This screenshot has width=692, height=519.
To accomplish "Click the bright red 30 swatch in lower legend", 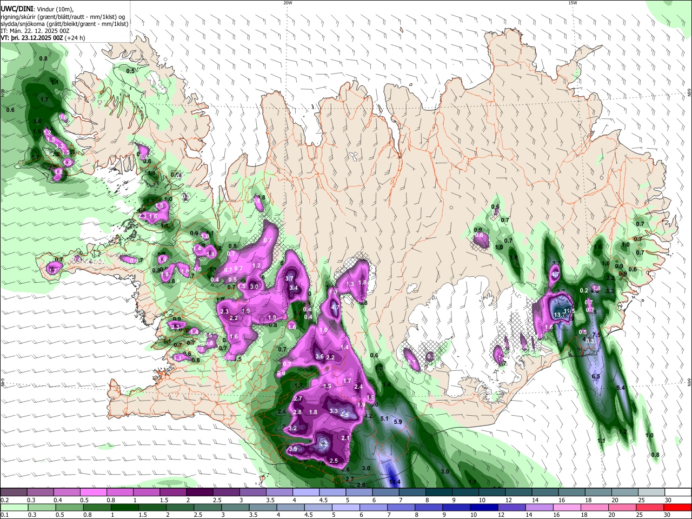I will pos(677,507).
